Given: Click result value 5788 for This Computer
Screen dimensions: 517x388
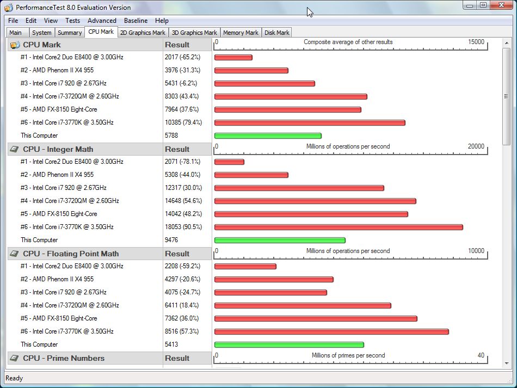Looking at the screenshot, I should (171, 136).
